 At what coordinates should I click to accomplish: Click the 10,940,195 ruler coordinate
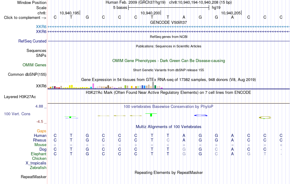click(69, 13)
